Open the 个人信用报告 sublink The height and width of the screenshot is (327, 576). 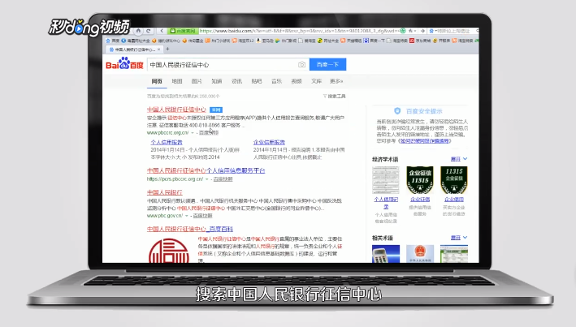(167, 142)
